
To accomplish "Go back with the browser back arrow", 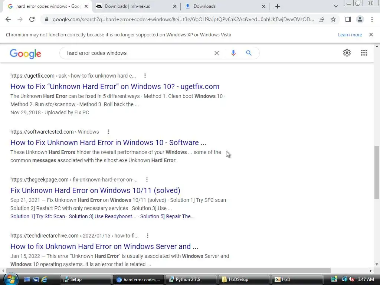I will [8, 19].
